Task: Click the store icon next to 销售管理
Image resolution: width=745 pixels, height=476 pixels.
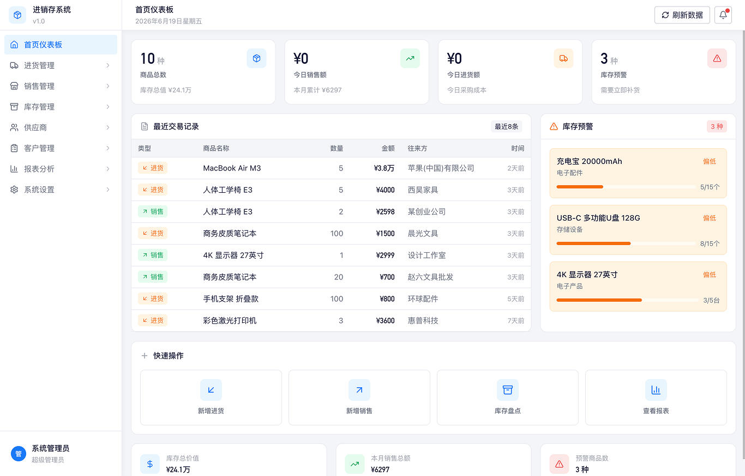Action: click(x=14, y=86)
